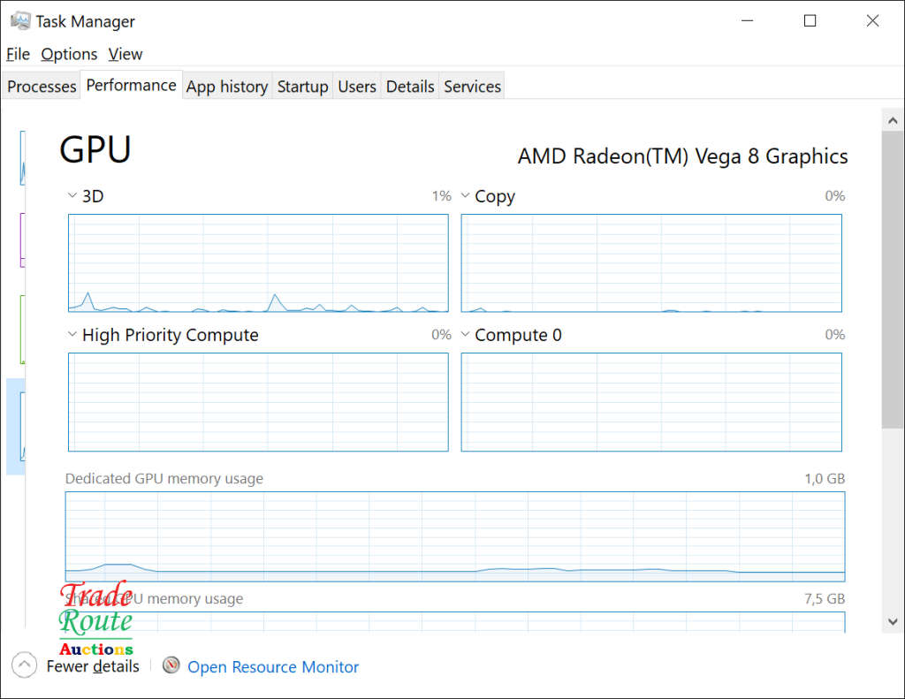The image size is (905, 699).
Task: Click the Task Manager icon in title bar
Action: click(x=20, y=21)
